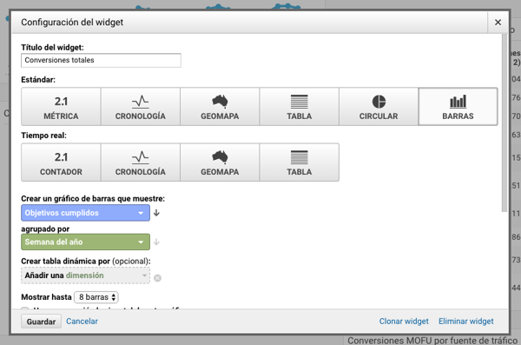Open the Añadir una dimensión dropdown

click(85, 275)
